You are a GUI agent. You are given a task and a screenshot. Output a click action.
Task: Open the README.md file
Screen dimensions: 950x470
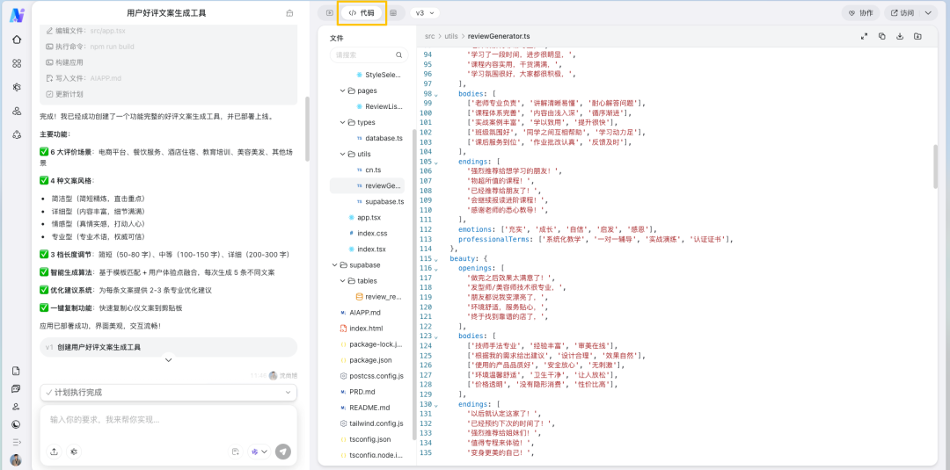(x=369, y=408)
